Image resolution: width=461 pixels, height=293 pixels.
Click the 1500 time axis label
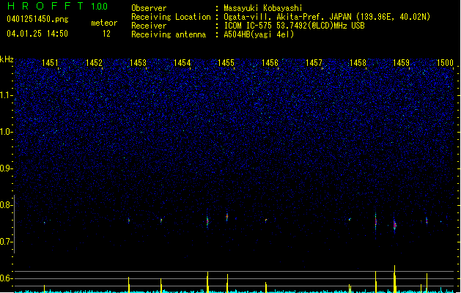click(445, 64)
